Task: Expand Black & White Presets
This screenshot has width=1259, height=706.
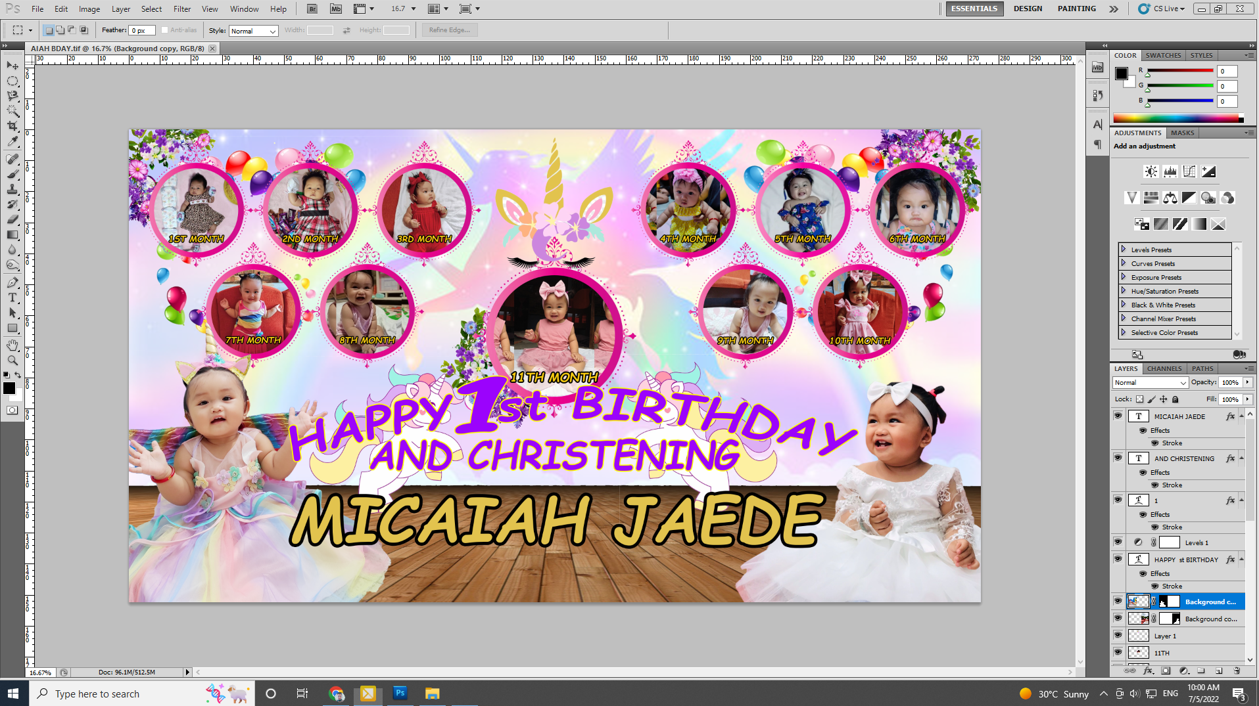Action: (1124, 305)
